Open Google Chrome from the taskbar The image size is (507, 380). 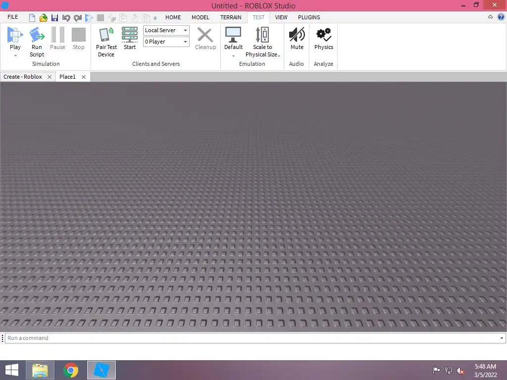tap(71, 370)
